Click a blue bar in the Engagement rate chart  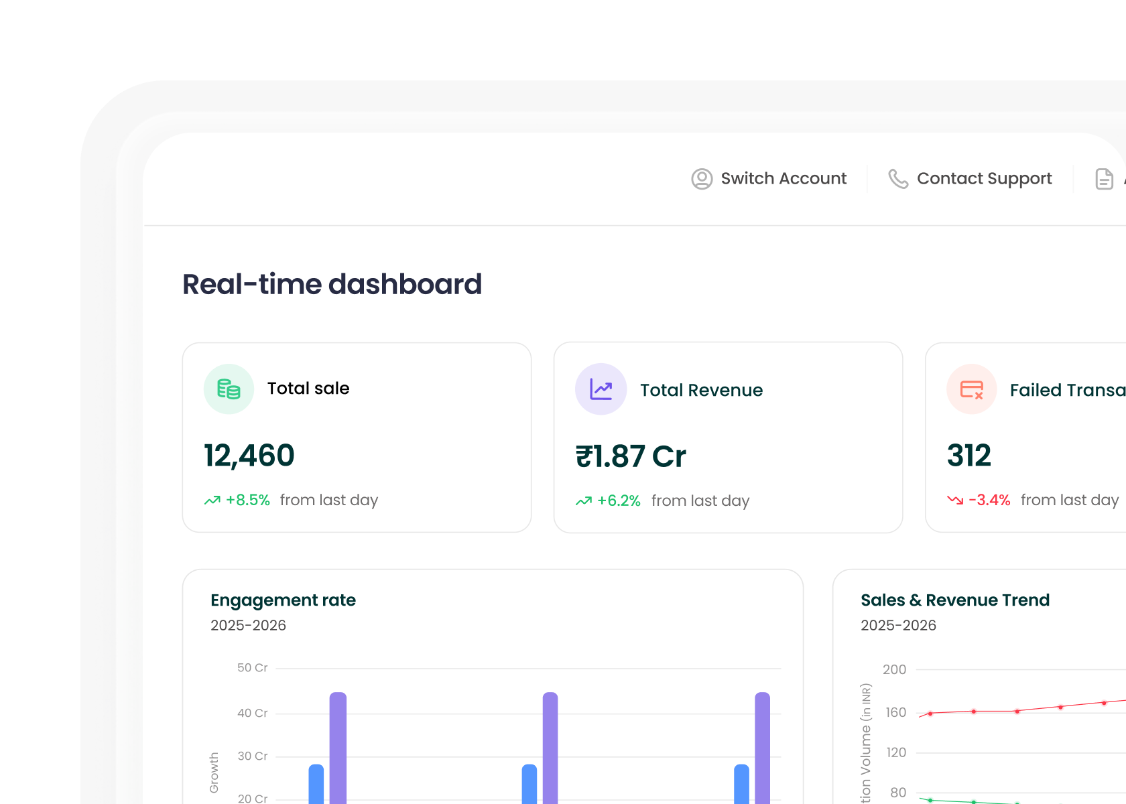tap(314, 784)
